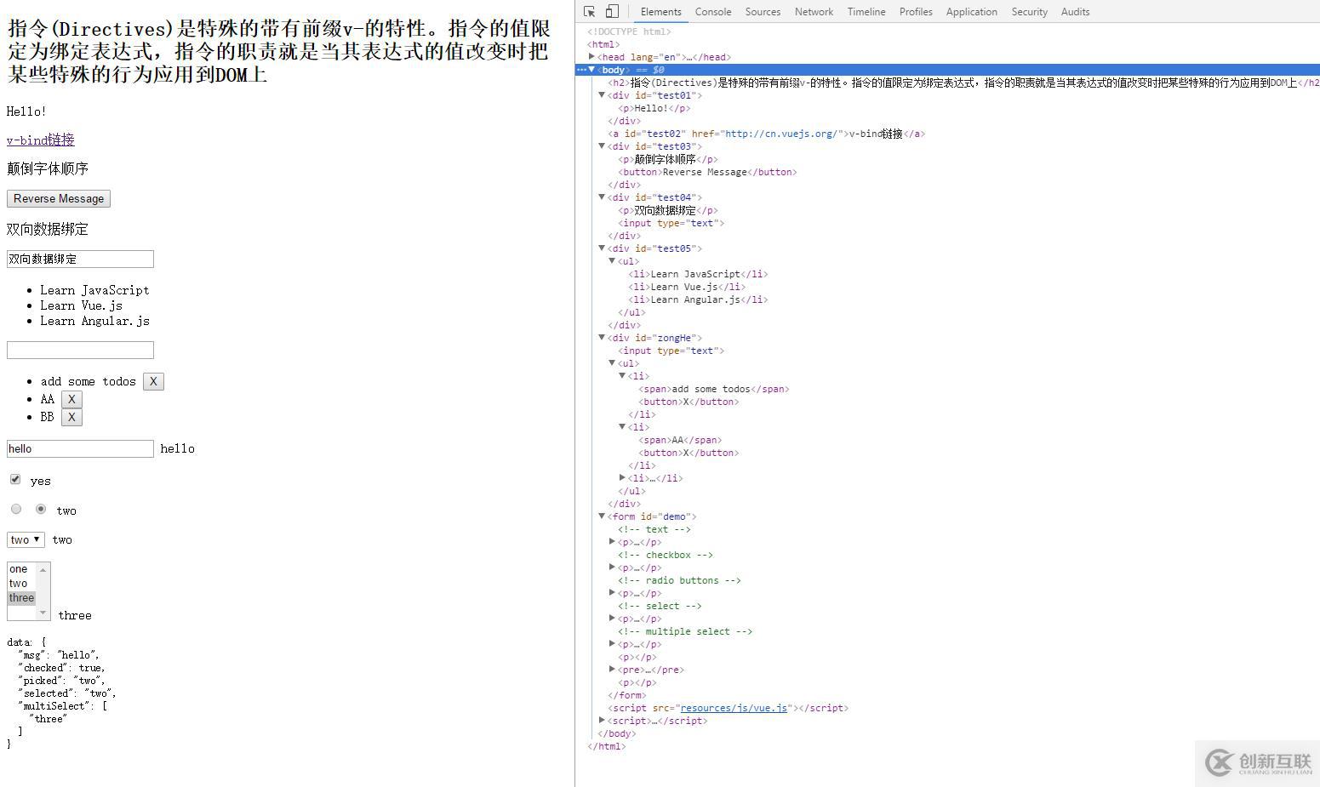Image resolution: width=1320 pixels, height=787 pixels.
Task: Click the Hello! paragraph on the page
Action: point(26,111)
